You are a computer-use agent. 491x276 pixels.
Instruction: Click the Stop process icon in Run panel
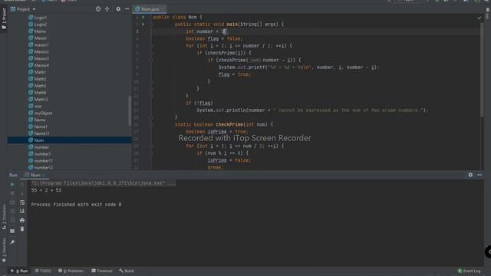12,193
